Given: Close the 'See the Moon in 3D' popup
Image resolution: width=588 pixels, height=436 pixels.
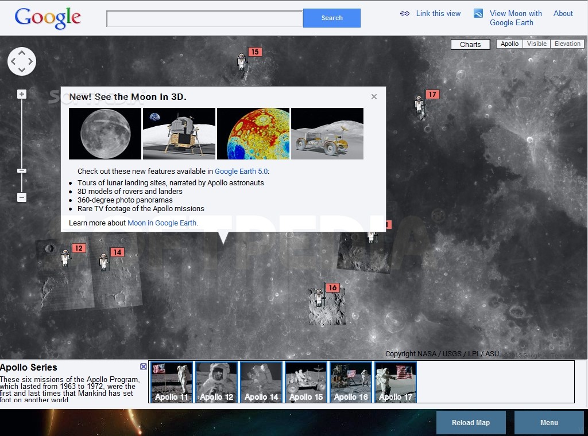Looking at the screenshot, I should click(374, 96).
